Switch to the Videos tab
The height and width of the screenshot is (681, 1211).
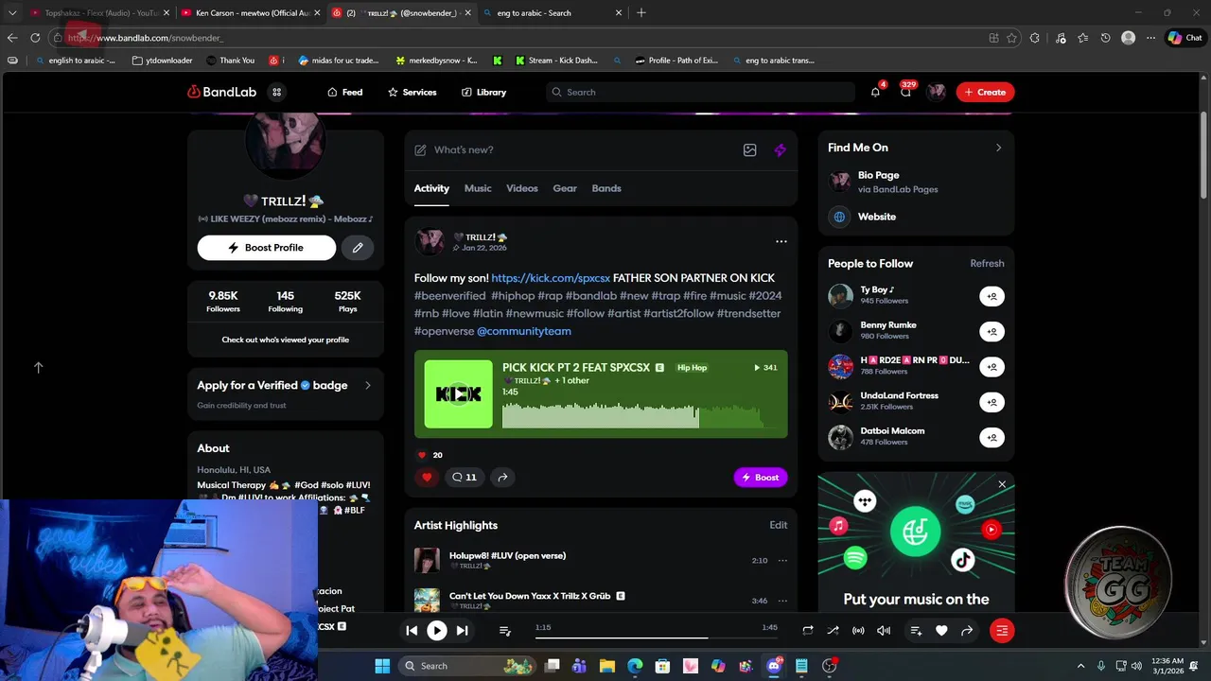(x=521, y=188)
